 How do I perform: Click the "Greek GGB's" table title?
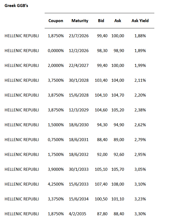(16, 6)
